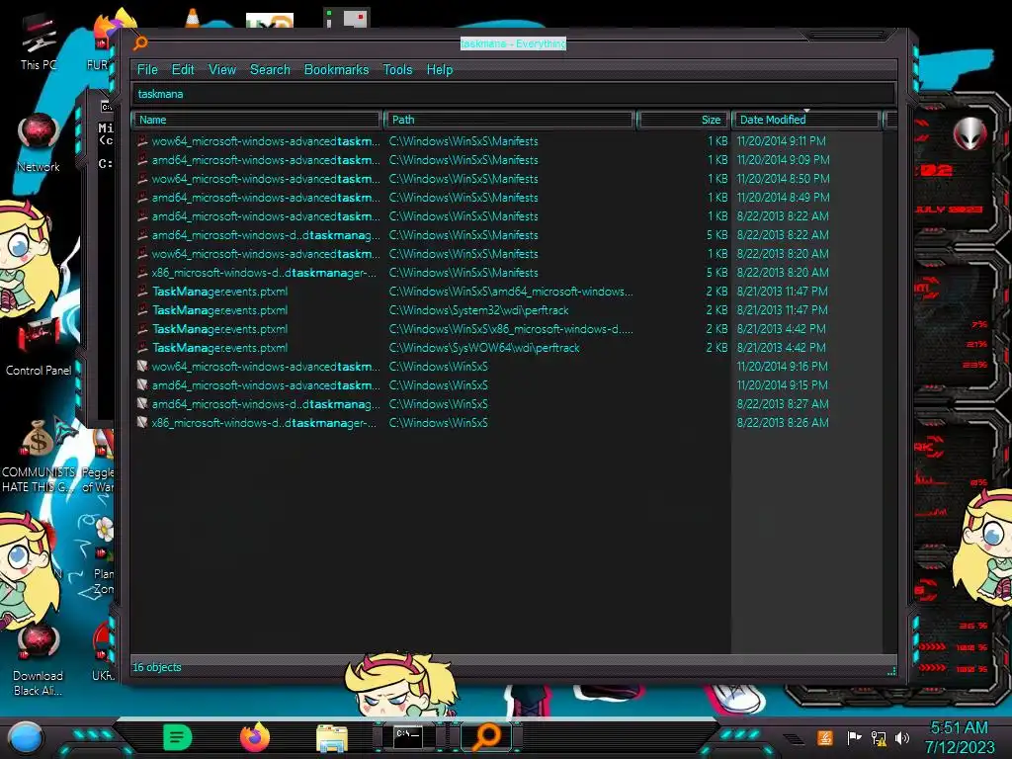Open File Explorer from the taskbar
The image size is (1012, 759).
click(x=332, y=737)
